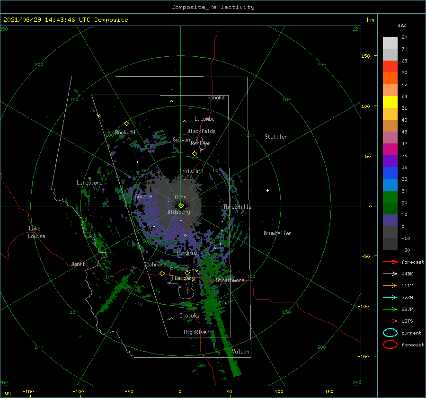Click the Strathmore town label
426x398 pixels.
coord(230,280)
